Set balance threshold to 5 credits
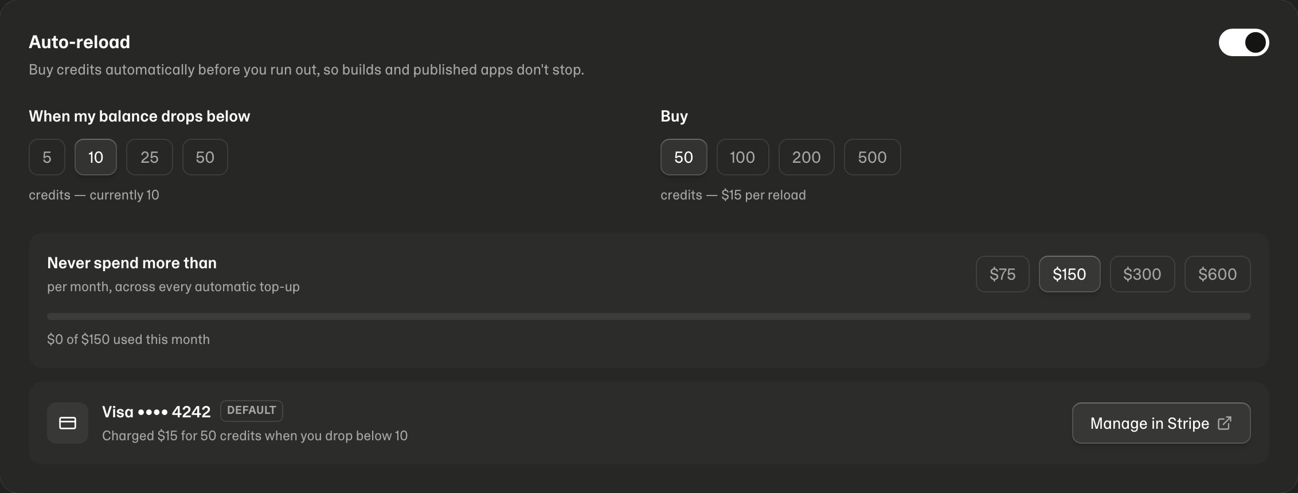This screenshot has width=1298, height=493. point(47,157)
